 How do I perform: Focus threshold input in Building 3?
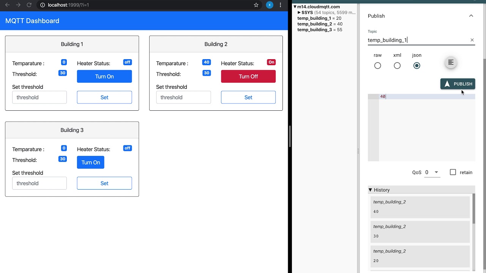click(39, 183)
